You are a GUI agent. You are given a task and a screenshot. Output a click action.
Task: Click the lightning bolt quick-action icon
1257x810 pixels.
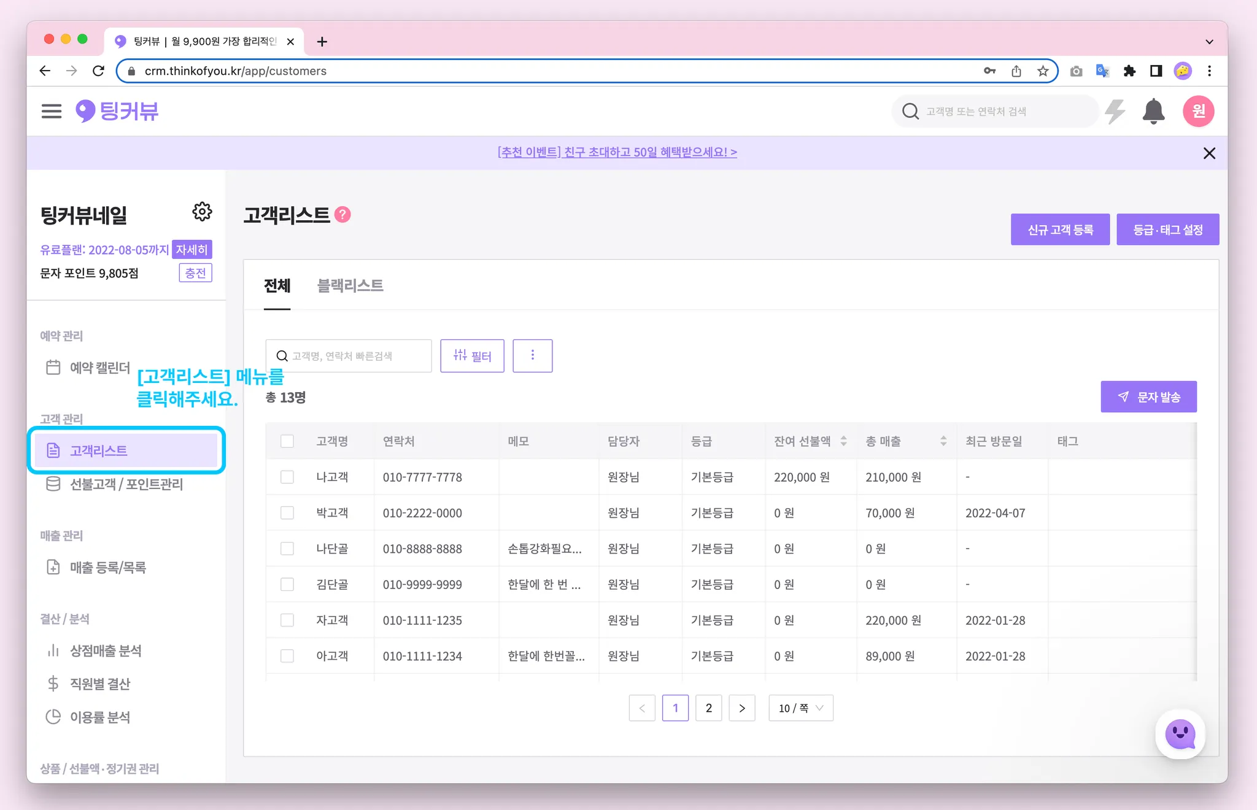(1115, 111)
